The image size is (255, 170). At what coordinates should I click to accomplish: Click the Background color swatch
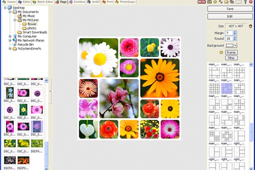pos(229,45)
